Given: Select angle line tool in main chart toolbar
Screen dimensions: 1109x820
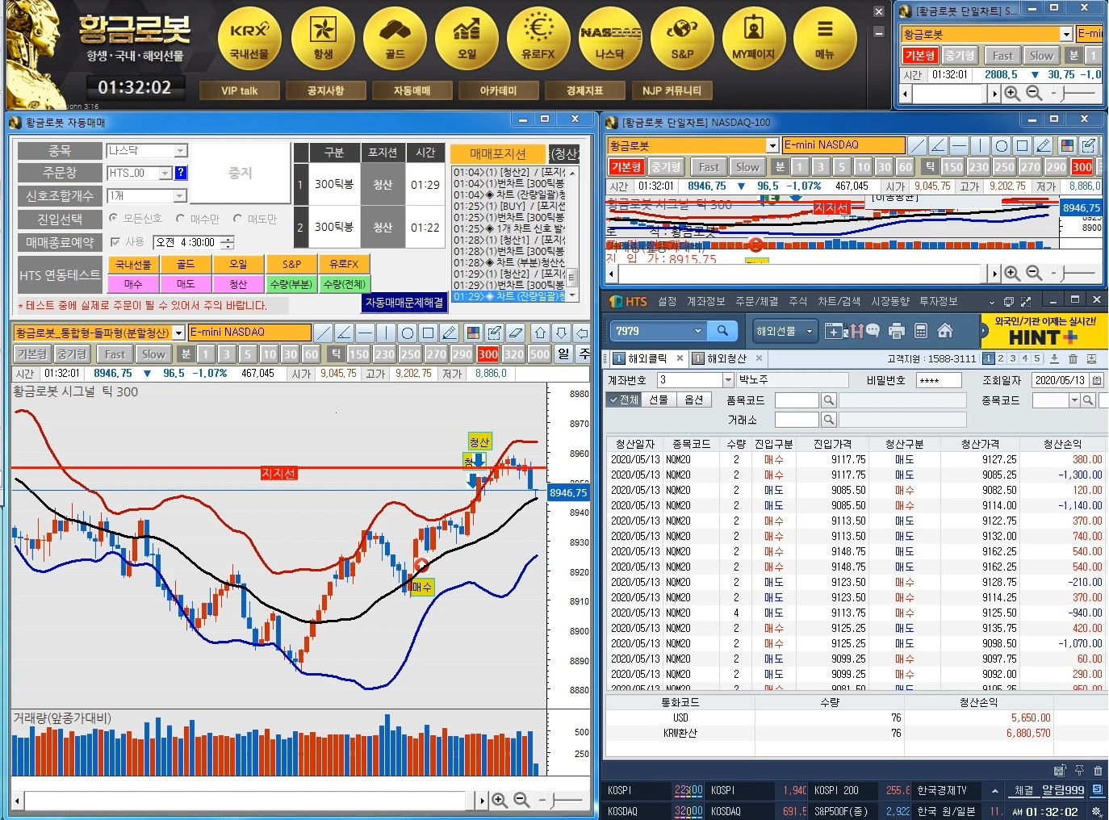Looking at the screenshot, I should pos(344,333).
